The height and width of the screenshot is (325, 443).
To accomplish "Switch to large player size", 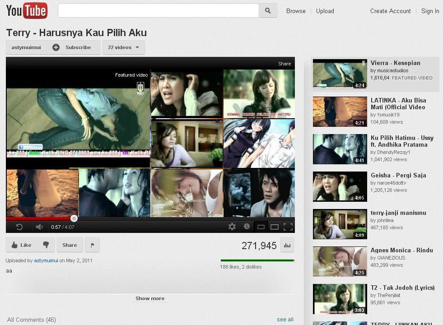I will [x=274, y=227].
